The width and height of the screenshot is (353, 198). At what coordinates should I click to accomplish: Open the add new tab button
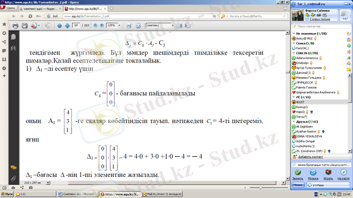coord(112,9)
